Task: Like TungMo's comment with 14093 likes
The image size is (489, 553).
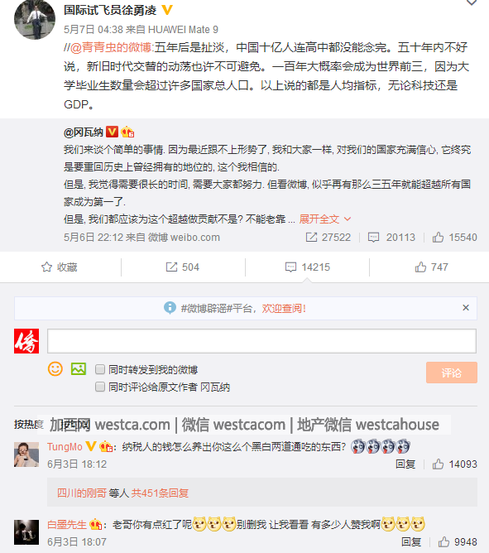Action: (438, 464)
